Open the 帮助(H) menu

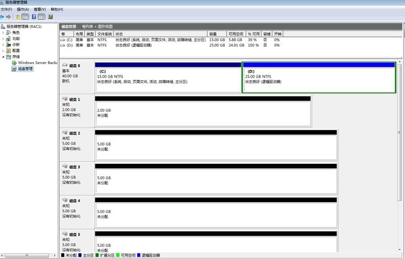tap(57, 9)
